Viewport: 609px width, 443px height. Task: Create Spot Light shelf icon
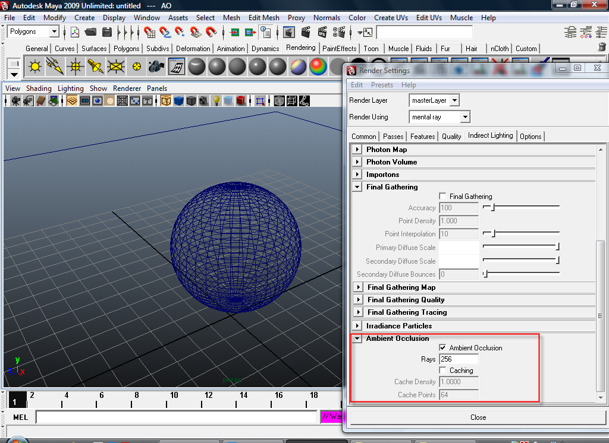pyautogui.click(x=96, y=67)
